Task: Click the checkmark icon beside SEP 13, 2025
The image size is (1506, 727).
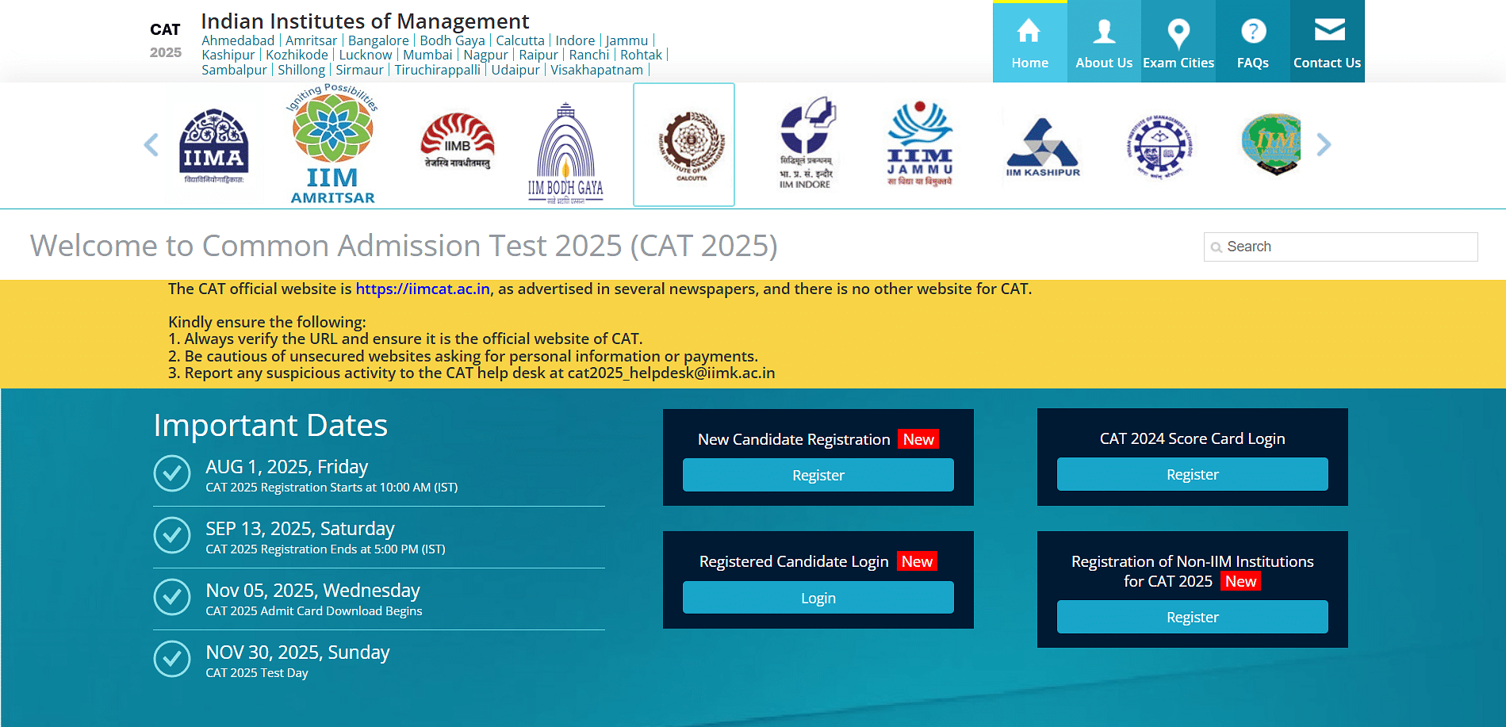Action: click(x=172, y=535)
